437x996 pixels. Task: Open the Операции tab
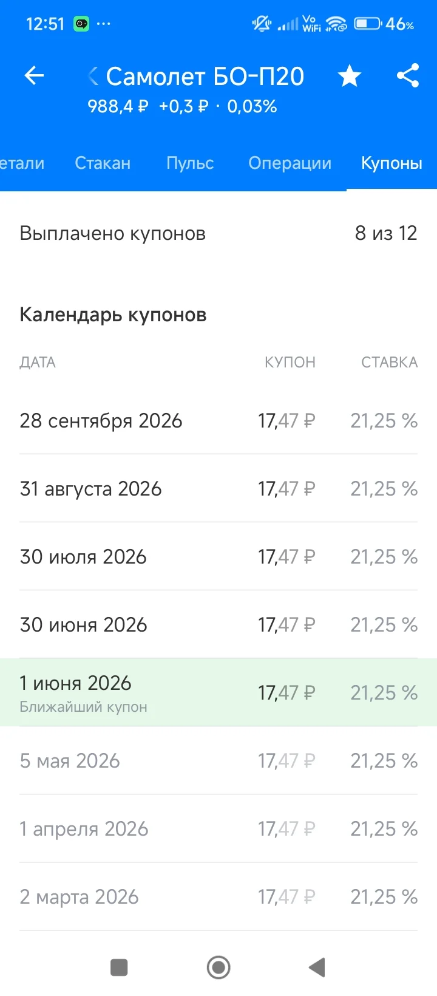(x=290, y=163)
